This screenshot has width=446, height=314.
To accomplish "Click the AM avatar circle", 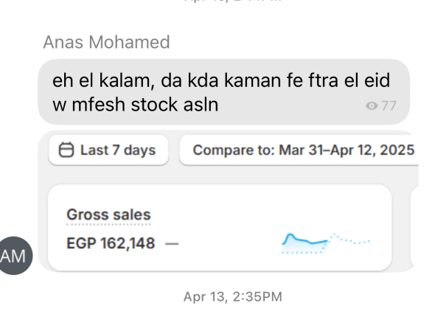I will (14, 256).
